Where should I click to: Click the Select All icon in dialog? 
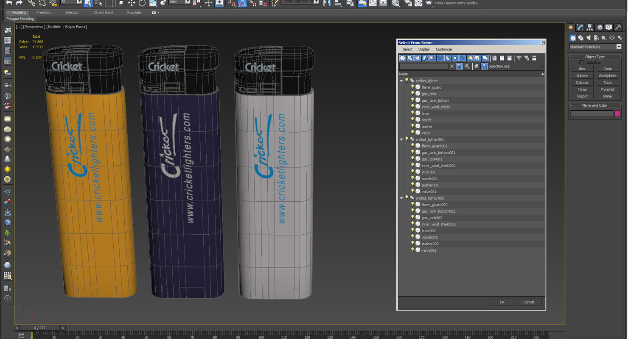click(494, 58)
